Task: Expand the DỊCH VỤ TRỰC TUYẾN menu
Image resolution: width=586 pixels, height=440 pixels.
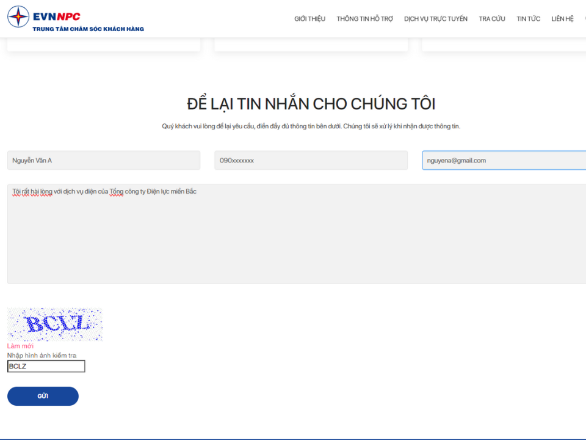Action: coord(435,19)
